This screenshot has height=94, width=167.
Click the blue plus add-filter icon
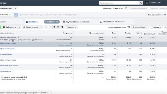16,15
